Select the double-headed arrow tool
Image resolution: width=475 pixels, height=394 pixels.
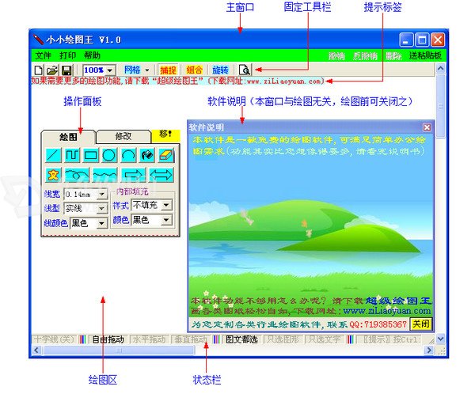pos(161,175)
